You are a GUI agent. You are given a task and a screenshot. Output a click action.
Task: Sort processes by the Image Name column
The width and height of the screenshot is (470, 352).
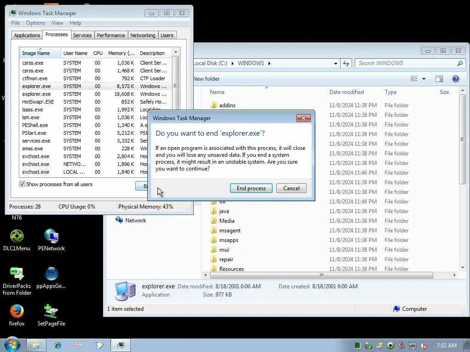click(x=40, y=53)
